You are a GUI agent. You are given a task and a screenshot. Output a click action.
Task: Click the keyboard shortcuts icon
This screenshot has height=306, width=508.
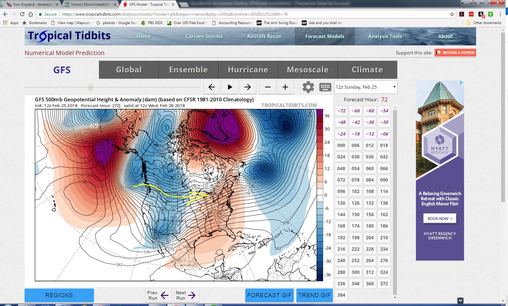coord(325,87)
